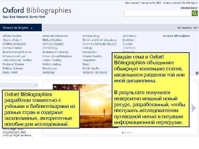Open Classics subject
Image resolution: width=199 pixels, height=149 pixels.
point(128,44)
